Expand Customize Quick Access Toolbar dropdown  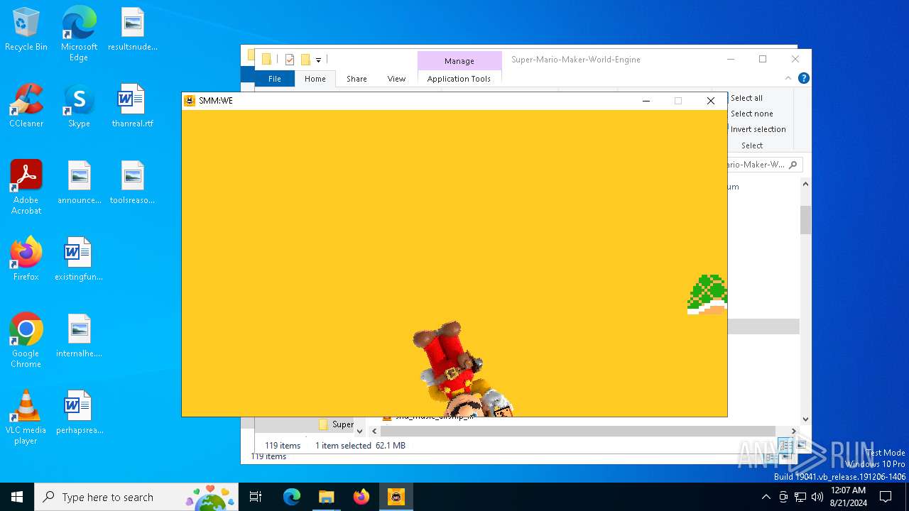click(x=318, y=60)
